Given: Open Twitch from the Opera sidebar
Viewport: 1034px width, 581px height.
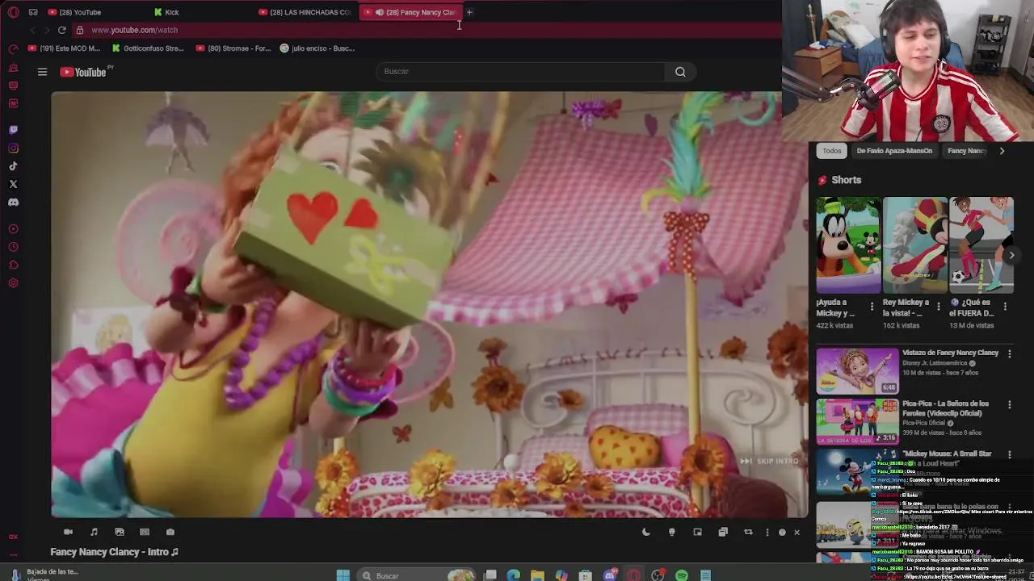Looking at the screenshot, I should pos(13,129).
